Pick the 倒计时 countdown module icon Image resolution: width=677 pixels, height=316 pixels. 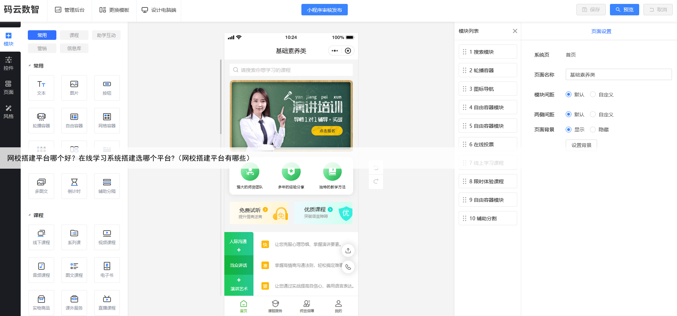pos(74,186)
